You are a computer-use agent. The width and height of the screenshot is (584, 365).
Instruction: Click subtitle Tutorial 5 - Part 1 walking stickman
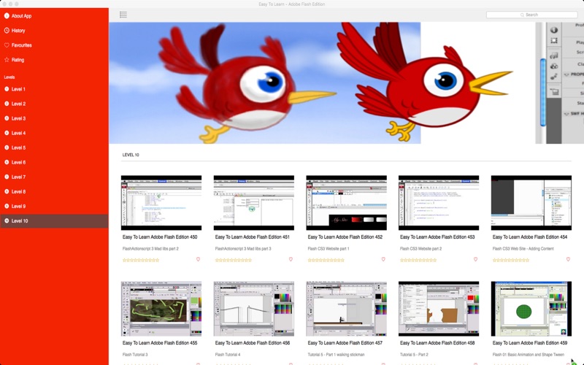[336, 355]
